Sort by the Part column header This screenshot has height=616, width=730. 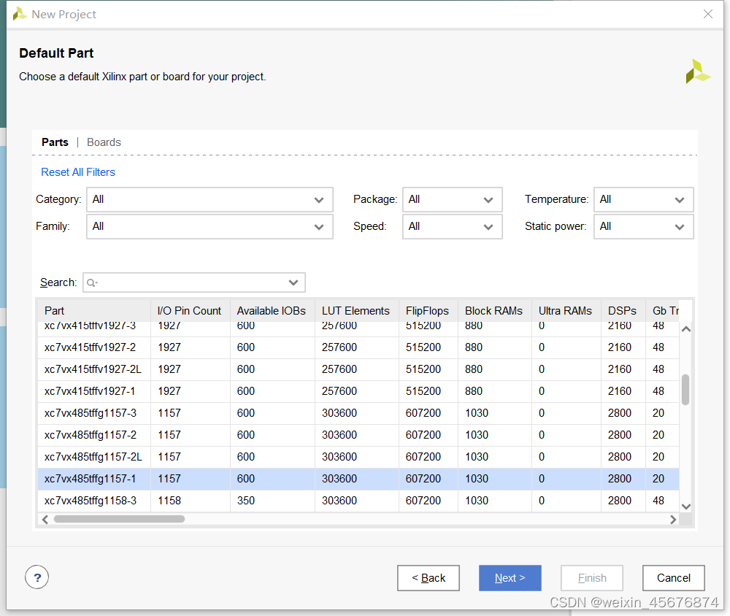tap(94, 311)
